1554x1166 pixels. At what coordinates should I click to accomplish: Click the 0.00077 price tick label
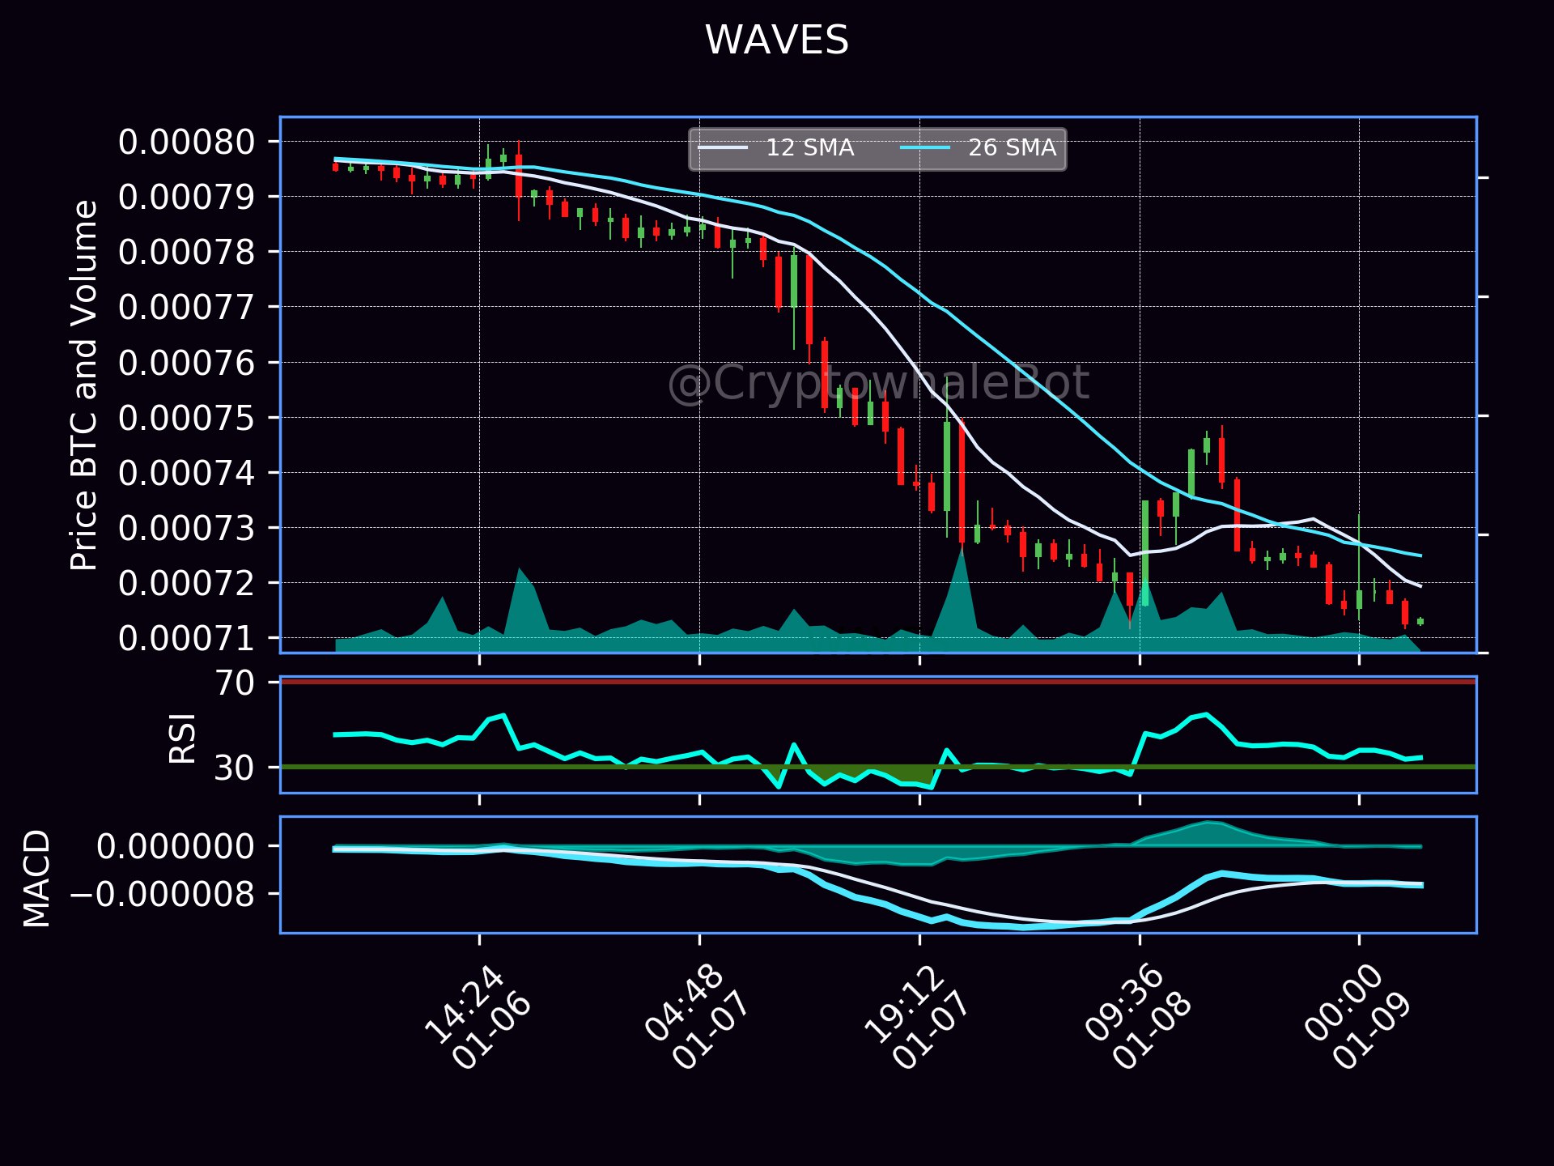click(187, 307)
